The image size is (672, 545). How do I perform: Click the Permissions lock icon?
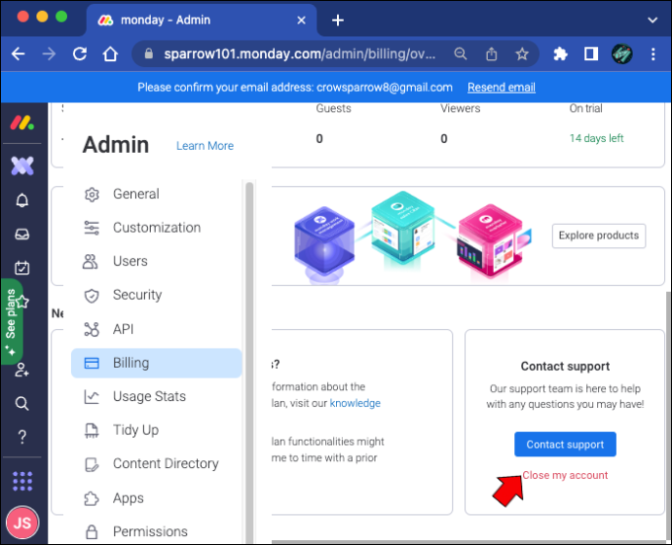tap(92, 531)
